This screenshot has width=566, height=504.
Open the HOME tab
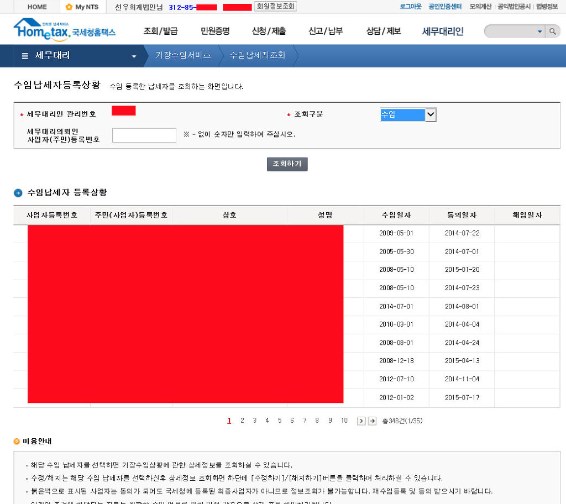coord(37,7)
